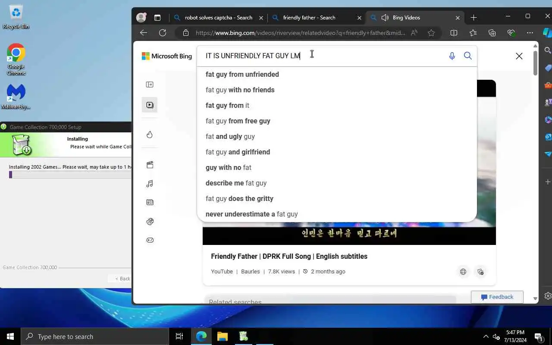Choose suggestion guy with no fat
Screen dimensions: 552x345
[x=337, y=167]
